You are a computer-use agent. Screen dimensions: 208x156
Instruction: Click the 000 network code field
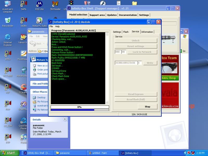(118, 52)
